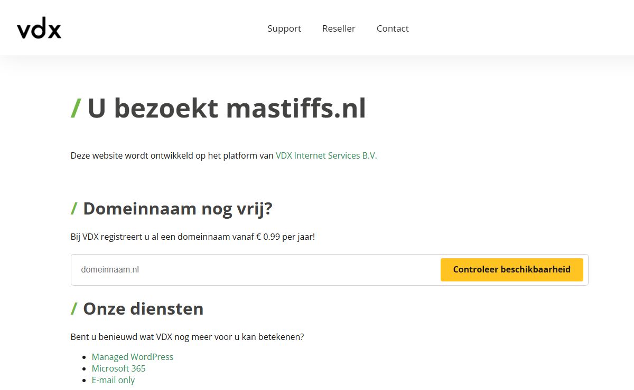Open the Contact menu item
This screenshot has height=390, width=634.
tap(393, 28)
